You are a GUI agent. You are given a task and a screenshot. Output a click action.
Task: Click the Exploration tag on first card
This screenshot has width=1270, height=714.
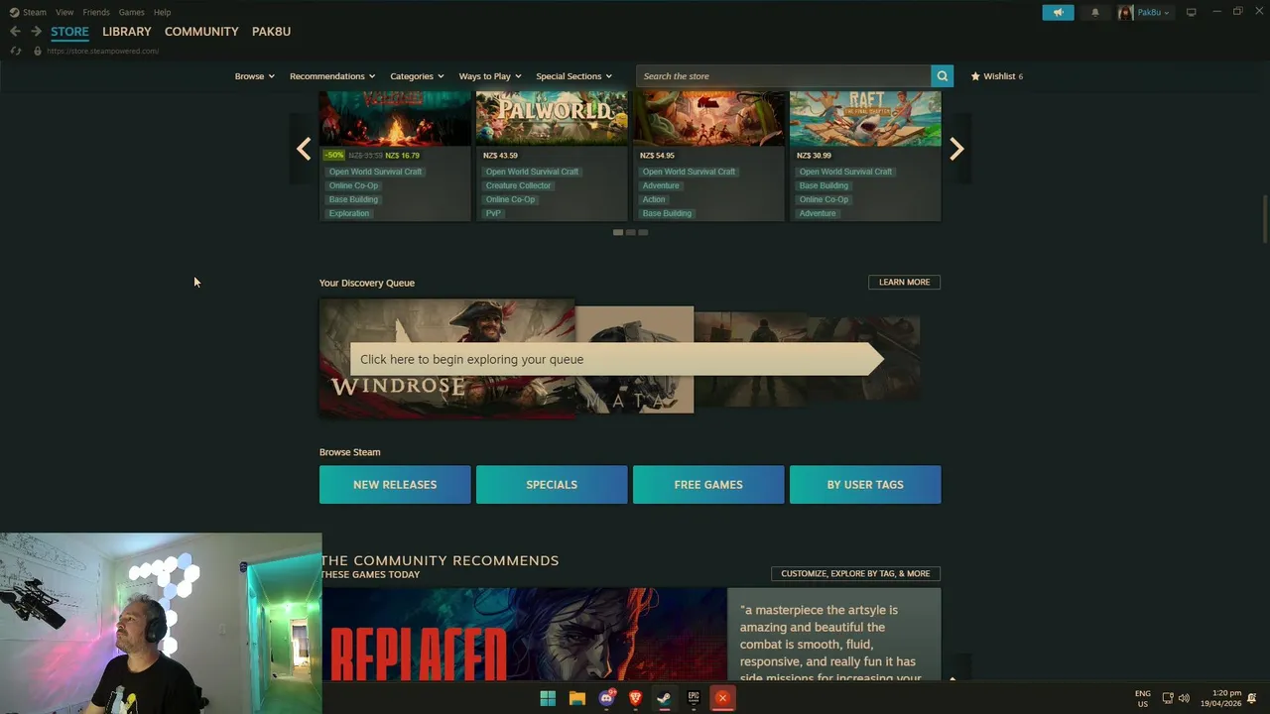tap(349, 213)
